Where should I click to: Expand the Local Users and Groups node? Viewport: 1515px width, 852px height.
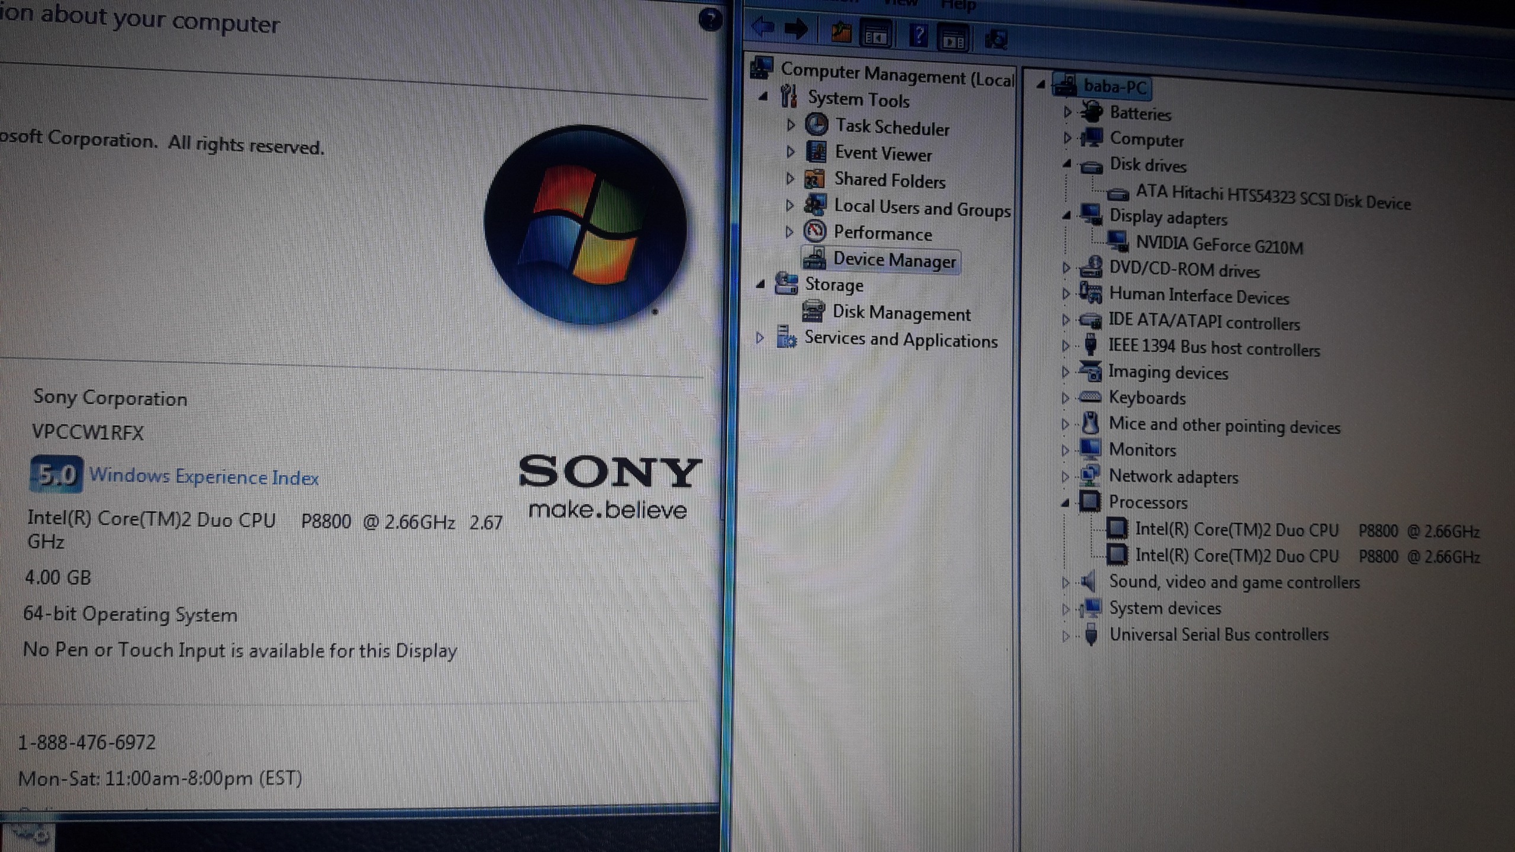789,205
